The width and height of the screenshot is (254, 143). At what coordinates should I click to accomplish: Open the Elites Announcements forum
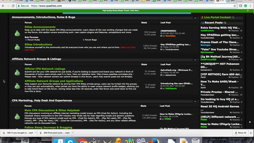click(40, 27)
